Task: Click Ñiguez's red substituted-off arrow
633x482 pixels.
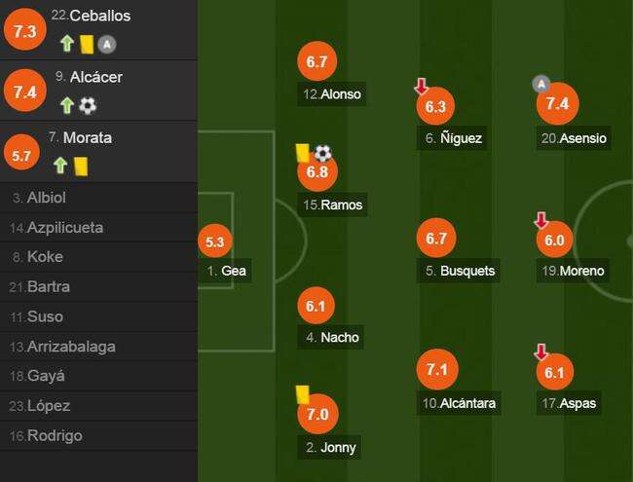Action: click(421, 87)
